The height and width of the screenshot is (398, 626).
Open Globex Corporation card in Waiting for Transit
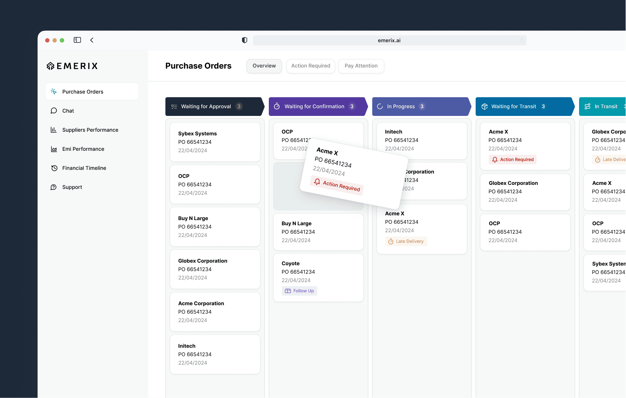525,192
